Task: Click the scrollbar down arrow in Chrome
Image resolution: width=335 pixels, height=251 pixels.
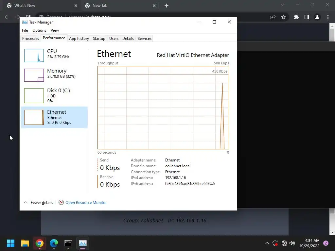Action: [332, 232]
